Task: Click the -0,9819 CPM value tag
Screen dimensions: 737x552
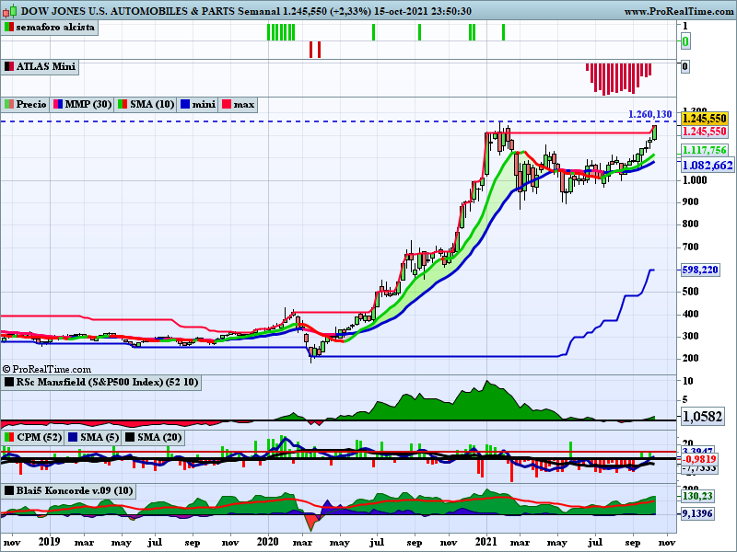Action: (699, 459)
